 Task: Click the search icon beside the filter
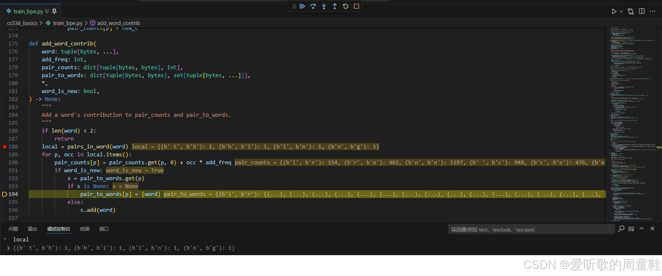click(x=621, y=228)
